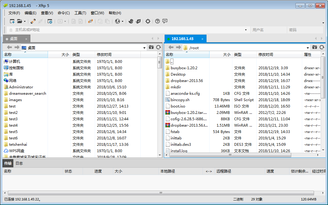
Task: Expand the remote /root path dropdown
Action: pyautogui.click(x=308, y=48)
